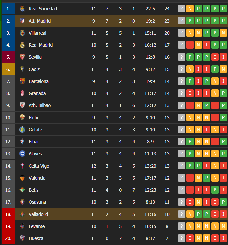
Task: Click position number 18 for Valladolid
Action: pyautogui.click(x=8, y=214)
